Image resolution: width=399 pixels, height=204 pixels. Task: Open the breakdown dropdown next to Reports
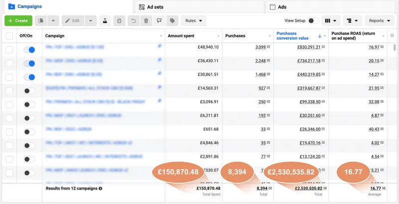355,21
